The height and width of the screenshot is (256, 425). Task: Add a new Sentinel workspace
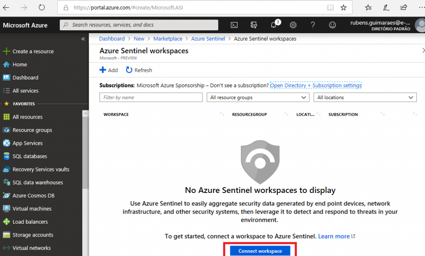click(x=109, y=70)
